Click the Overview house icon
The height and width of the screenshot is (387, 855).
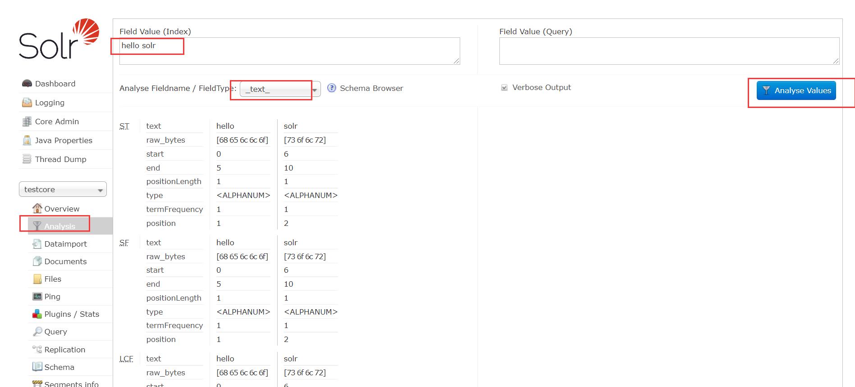pos(37,208)
